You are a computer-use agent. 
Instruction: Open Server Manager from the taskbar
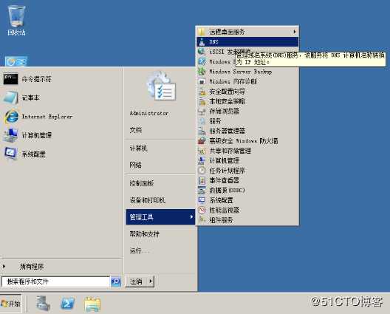(44, 304)
